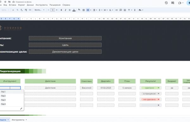Open the functions sigma icon

pyautogui.click(x=135, y=10)
